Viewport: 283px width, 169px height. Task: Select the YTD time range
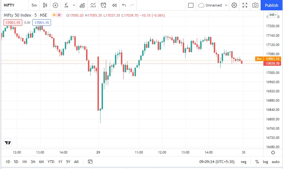click(x=51, y=162)
